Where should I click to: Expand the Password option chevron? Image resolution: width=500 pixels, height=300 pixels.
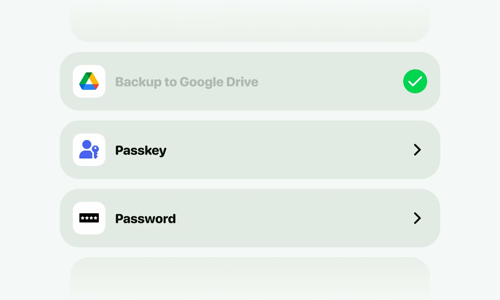[x=417, y=218]
